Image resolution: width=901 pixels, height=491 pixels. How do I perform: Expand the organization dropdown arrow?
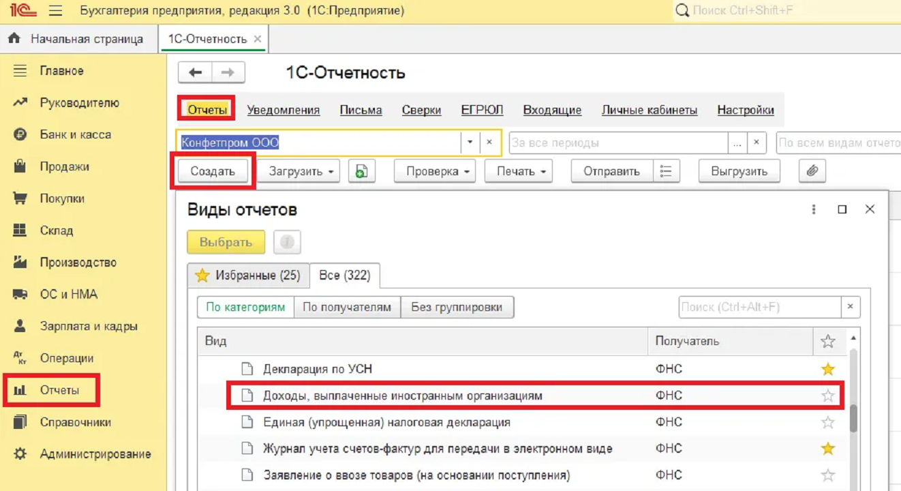[x=470, y=143]
